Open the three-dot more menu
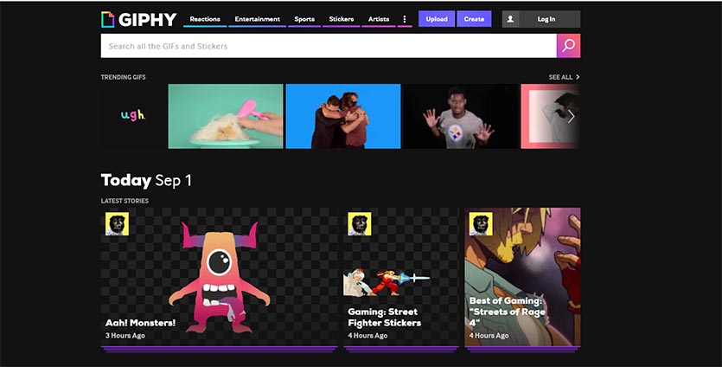Viewport: 722px width, 367px height. tap(404, 19)
